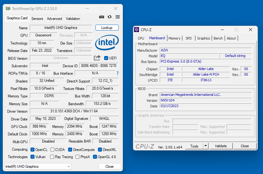263x174 pixels.
Task: Click the Manufacturer value AZW in CPU-Z
Action: tap(205, 50)
